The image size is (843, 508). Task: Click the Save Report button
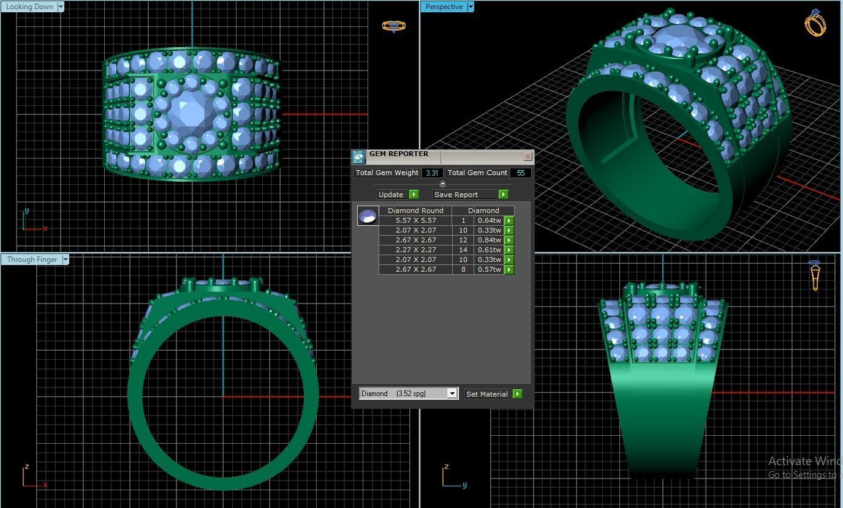pyautogui.click(x=466, y=195)
